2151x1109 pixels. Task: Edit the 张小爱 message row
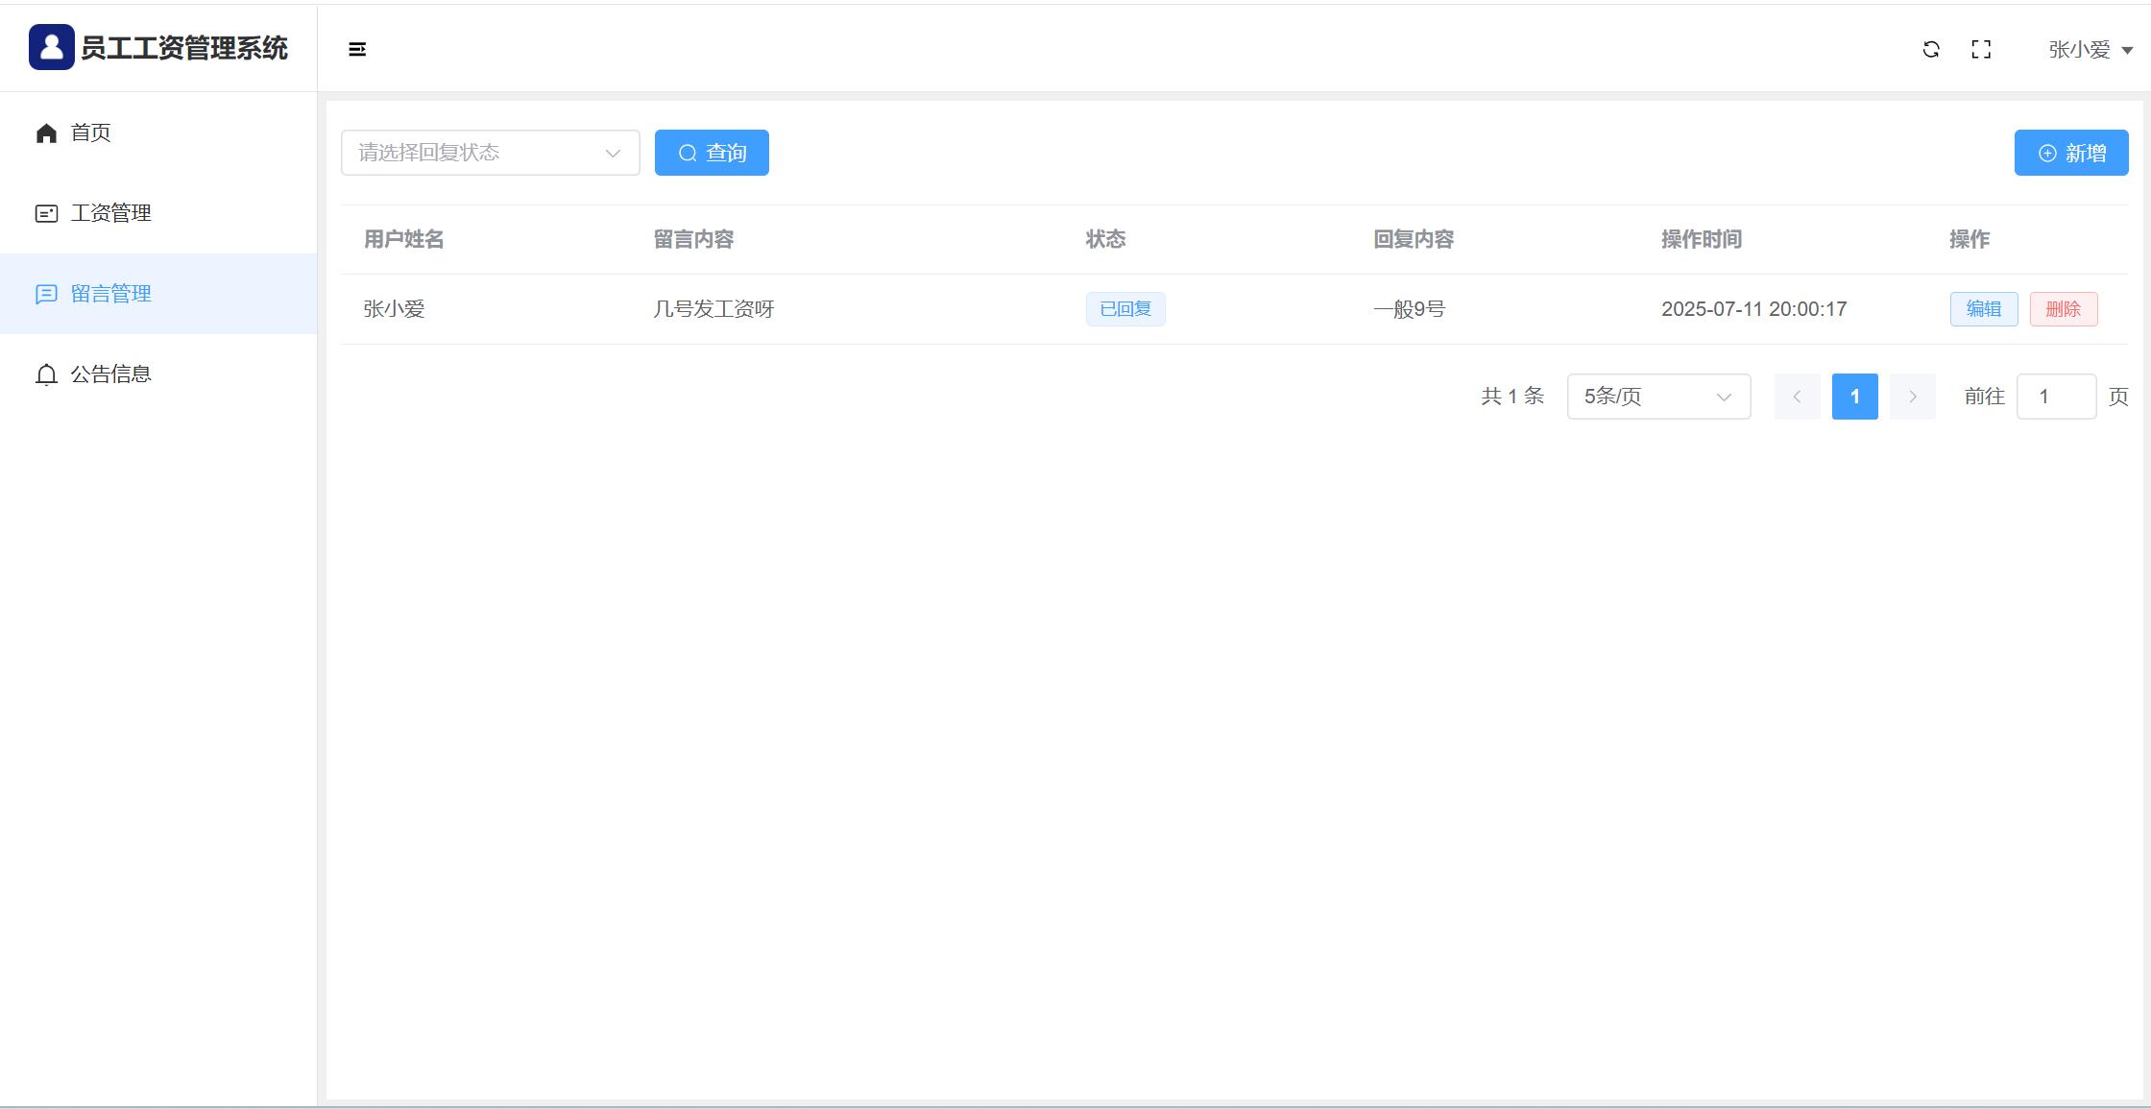click(1983, 309)
